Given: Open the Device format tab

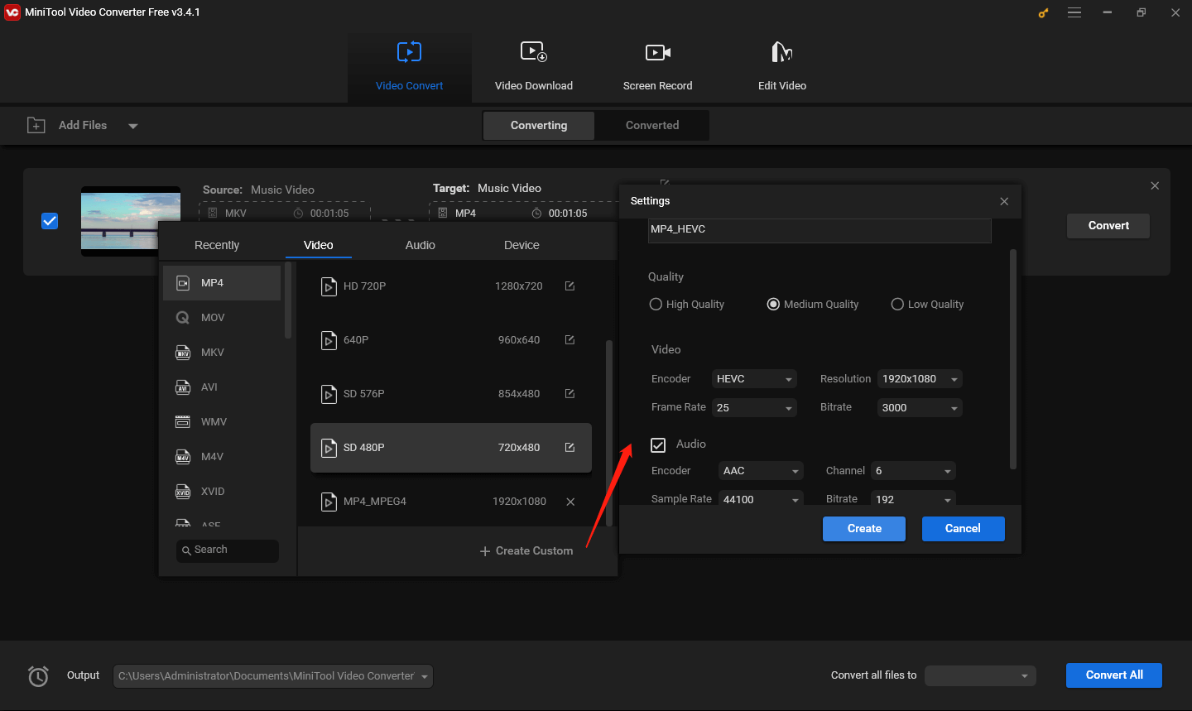Looking at the screenshot, I should [x=521, y=245].
